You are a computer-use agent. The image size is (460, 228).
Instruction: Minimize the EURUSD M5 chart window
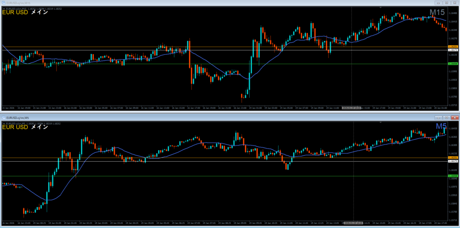tap(439, 118)
